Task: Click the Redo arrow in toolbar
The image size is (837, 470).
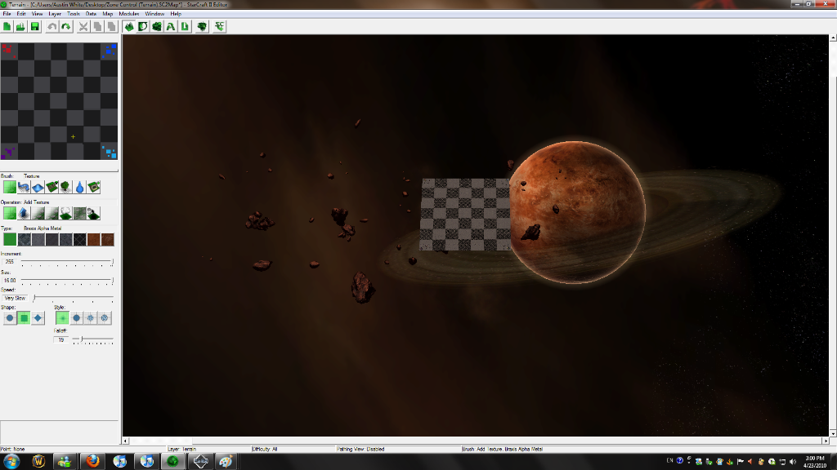Action: point(65,27)
